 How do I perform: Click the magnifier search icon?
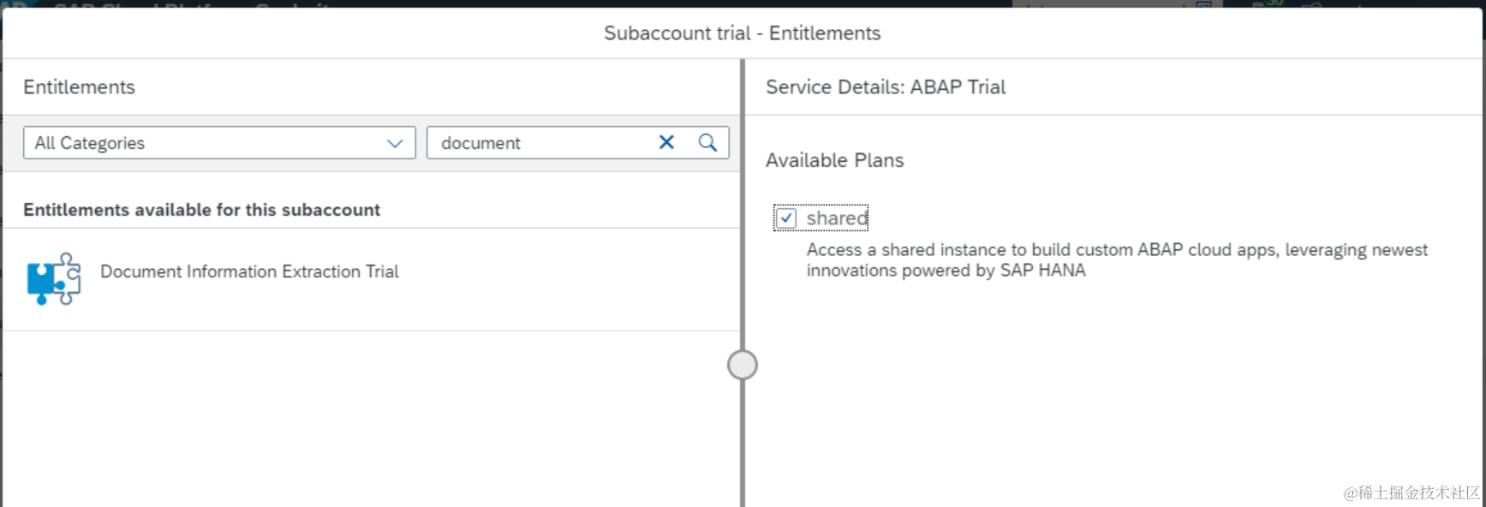(x=707, y=142)
